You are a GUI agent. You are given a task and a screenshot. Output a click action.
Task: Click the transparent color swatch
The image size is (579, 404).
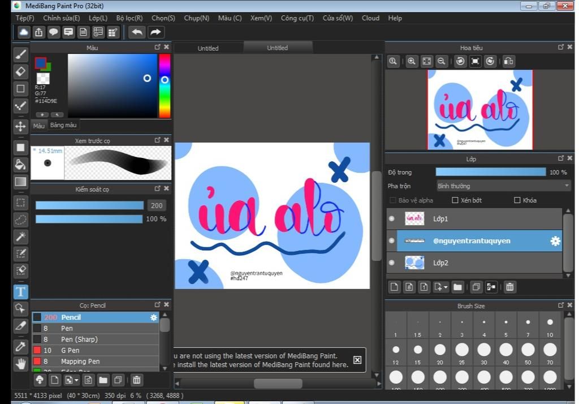tap(43, 78)
